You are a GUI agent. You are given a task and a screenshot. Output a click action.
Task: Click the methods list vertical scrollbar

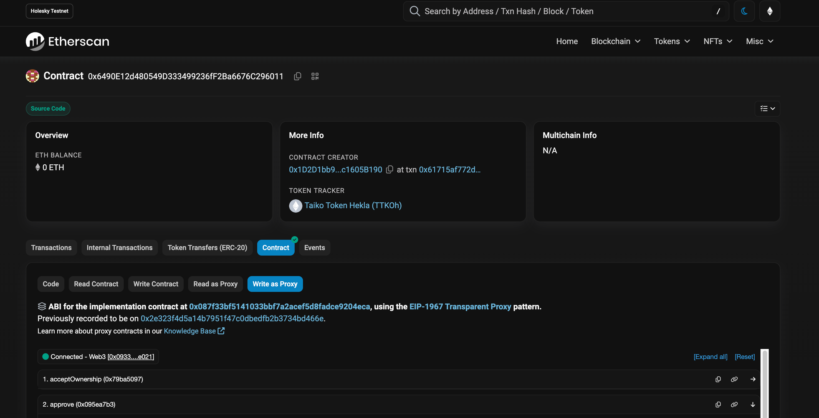point(765,383)
